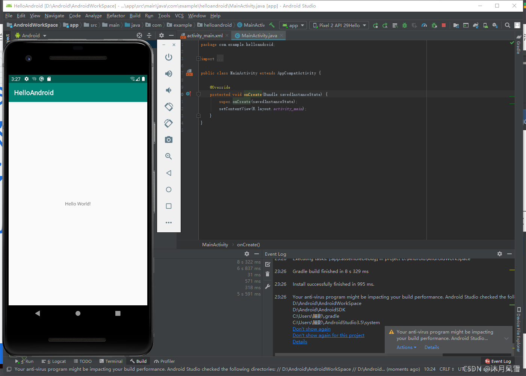
Task: Click Sync Project with Gradle Files icon
Action: click(x=476, y=25)
